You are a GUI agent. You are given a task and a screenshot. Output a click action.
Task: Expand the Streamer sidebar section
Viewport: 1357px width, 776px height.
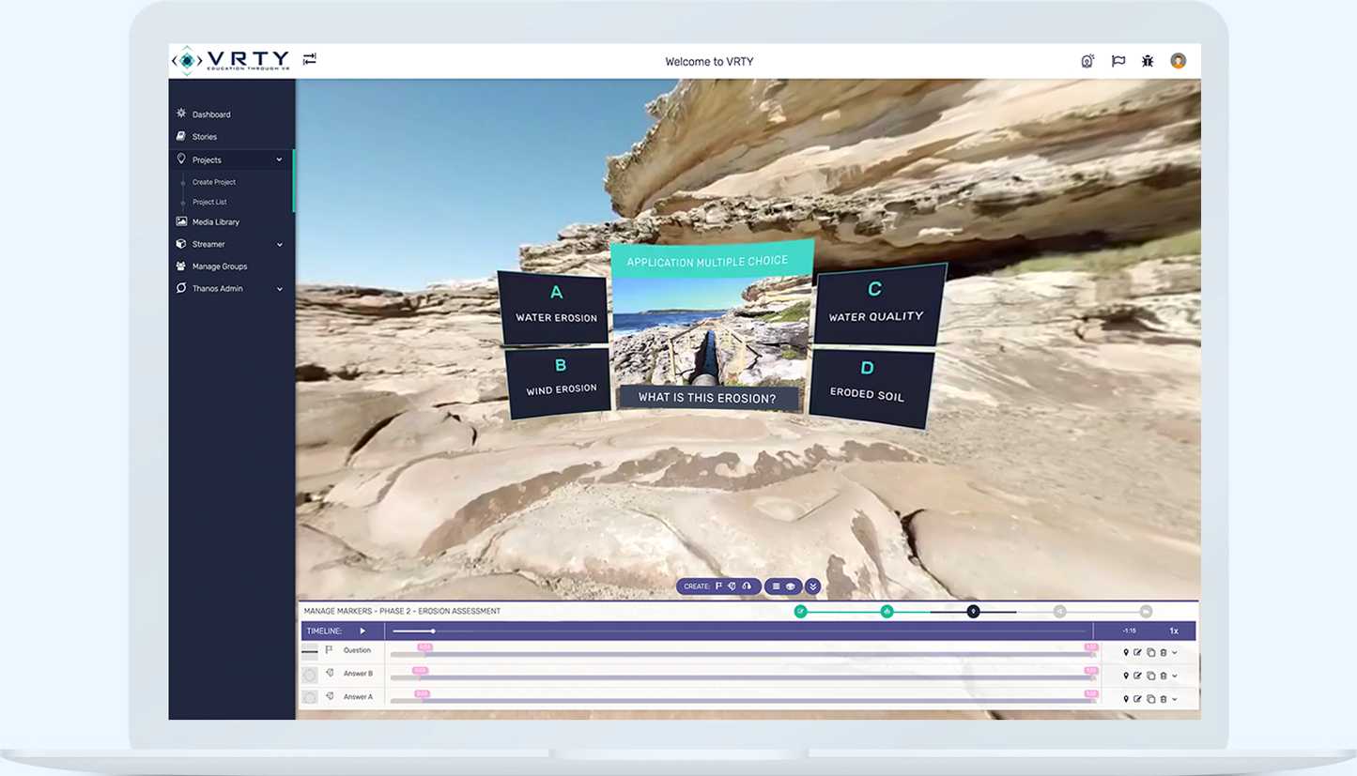279,245
